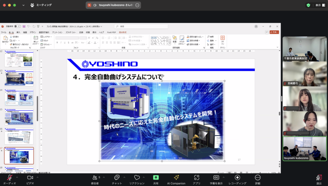Open the comments icon beside share button
328x186 pixels.
tap(267, 32)
